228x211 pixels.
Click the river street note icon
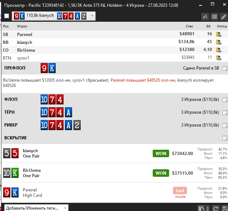(225, 125)
